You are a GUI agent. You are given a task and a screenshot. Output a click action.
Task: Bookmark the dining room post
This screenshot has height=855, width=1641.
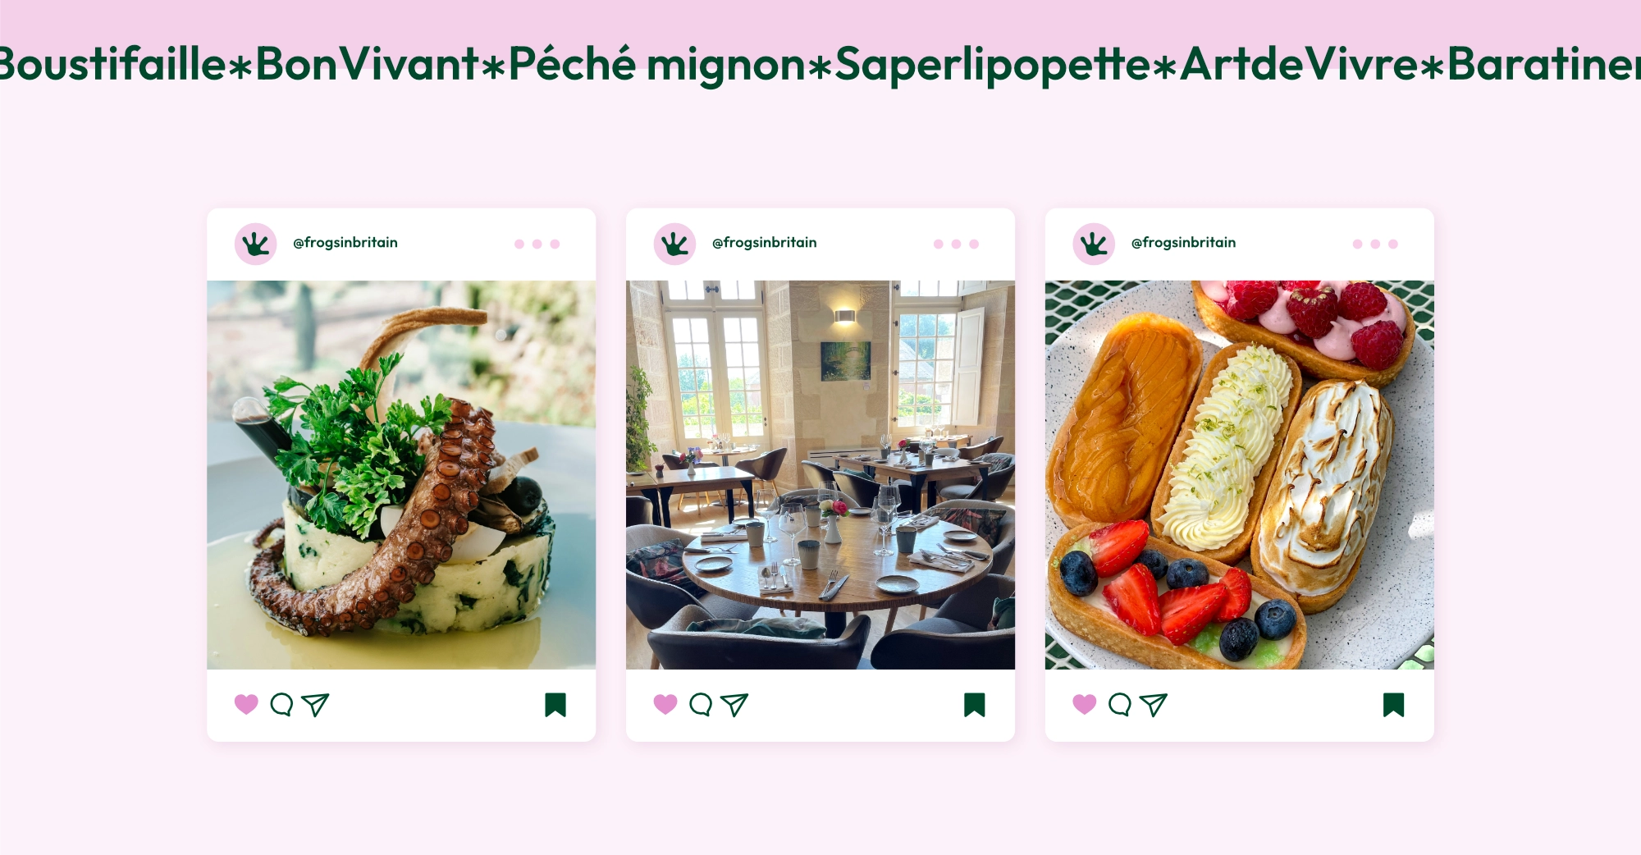click(975, 705)
